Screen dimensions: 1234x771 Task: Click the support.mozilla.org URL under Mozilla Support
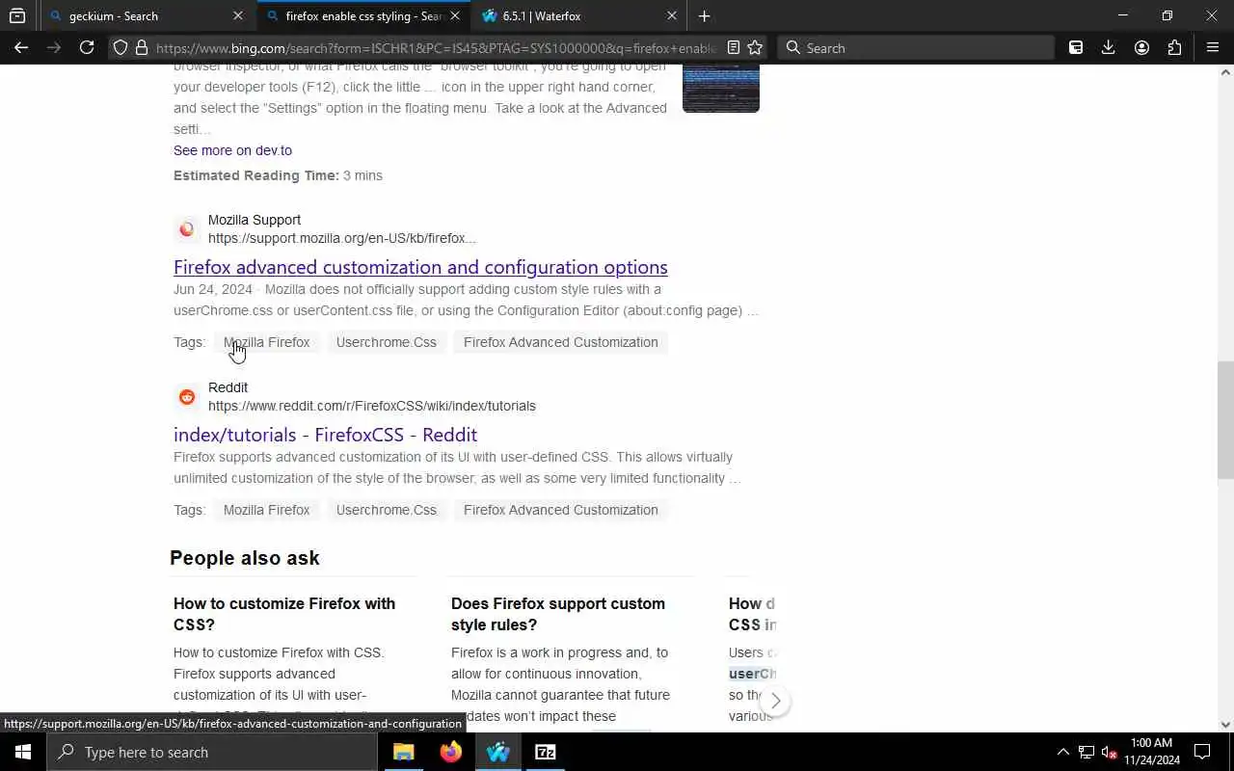click(342, 238)
